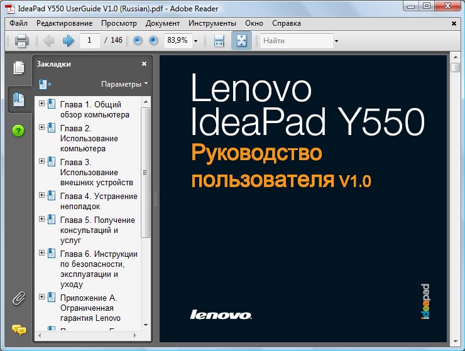Open bookmark Глава 3. Использование внешних устройств
The image size is (465, 351).
coord(97,172)
